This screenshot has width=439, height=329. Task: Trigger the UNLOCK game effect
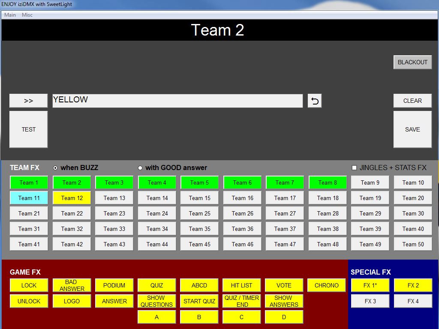pyautogui.click(x=29, y=301)
